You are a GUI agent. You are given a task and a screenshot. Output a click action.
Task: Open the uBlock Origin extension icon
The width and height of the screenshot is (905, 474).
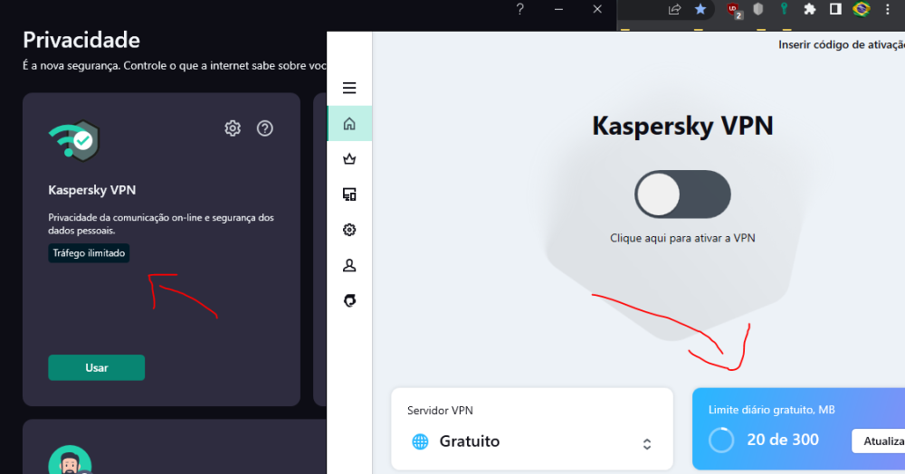734,10
